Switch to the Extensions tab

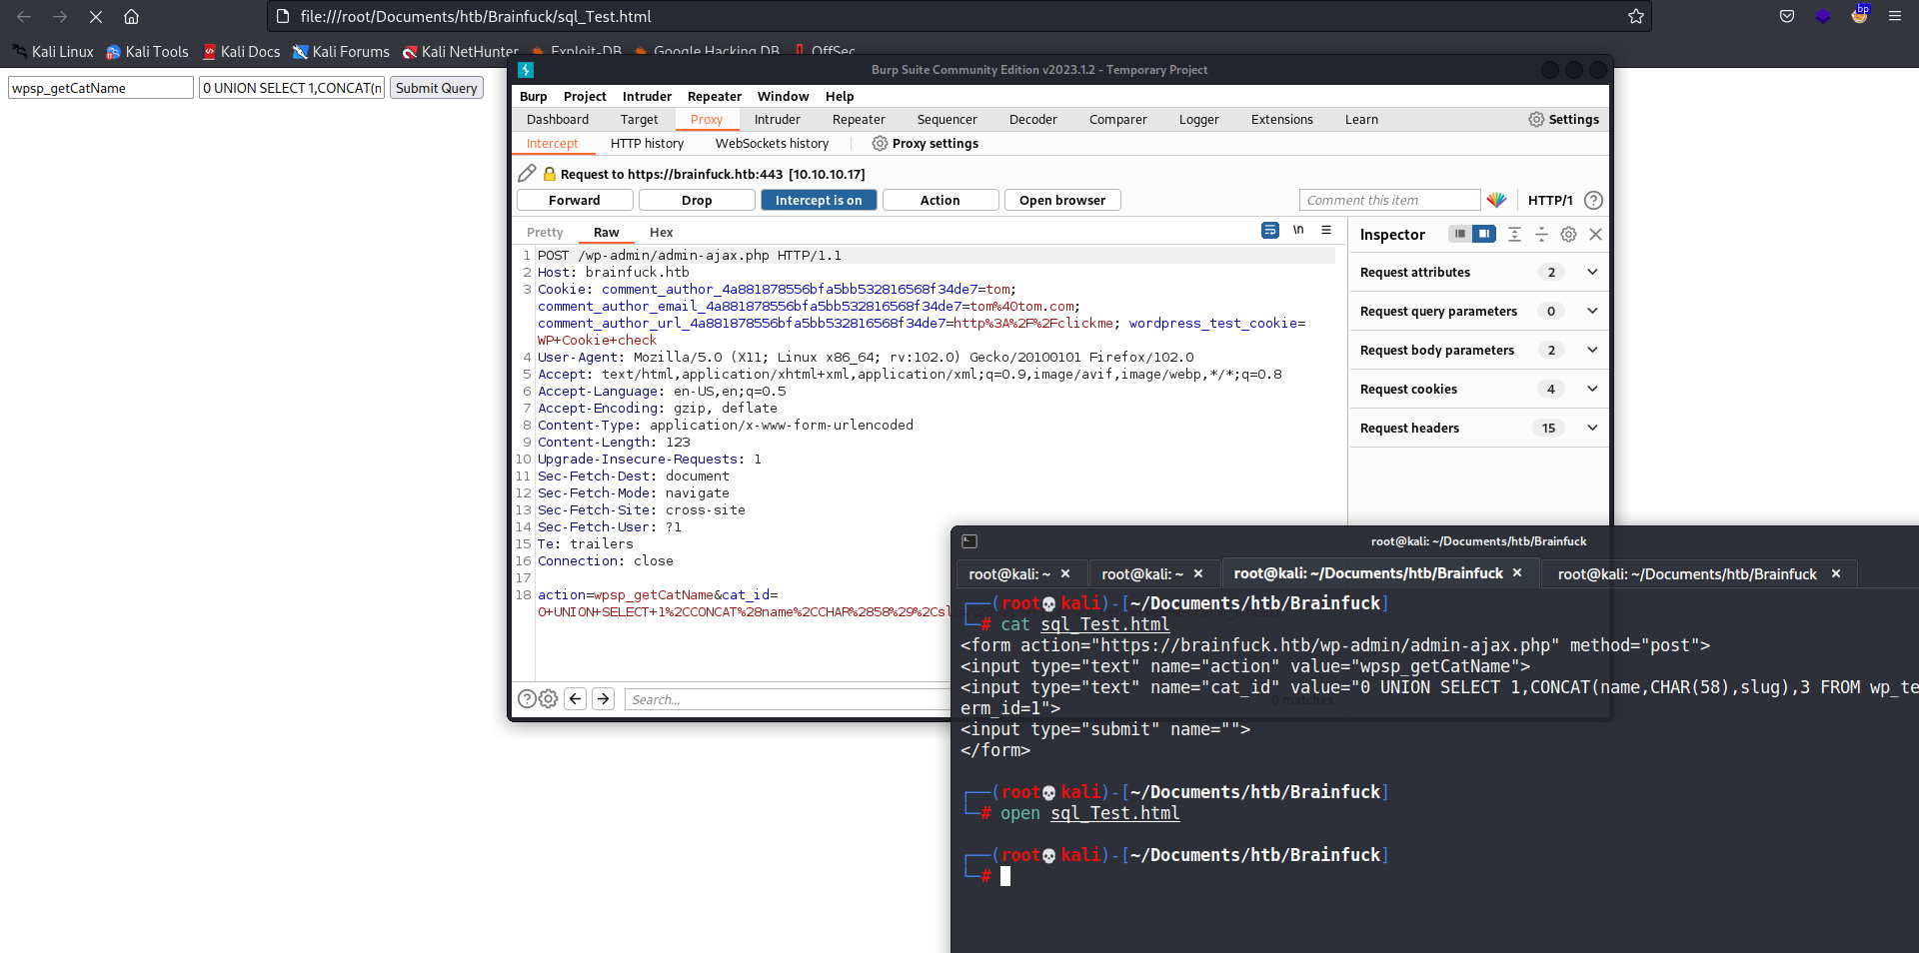[x=1281, y=119]
